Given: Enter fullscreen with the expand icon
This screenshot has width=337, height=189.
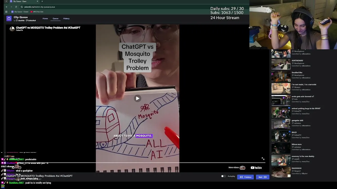Looking at the screenshot, I should [x=263, y=159].
